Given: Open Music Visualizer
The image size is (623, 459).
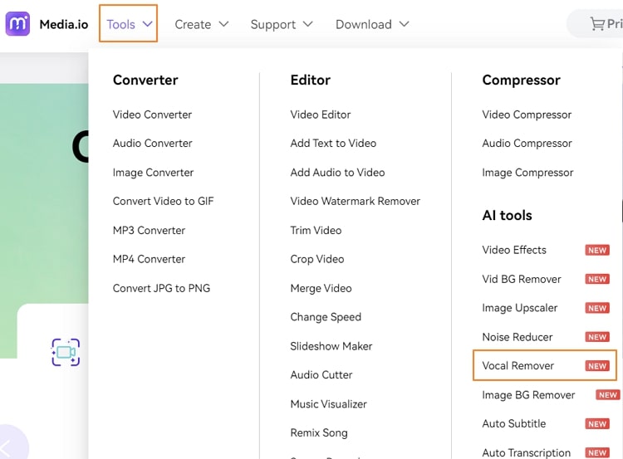Looking at the screenshot, I should 329,404.
